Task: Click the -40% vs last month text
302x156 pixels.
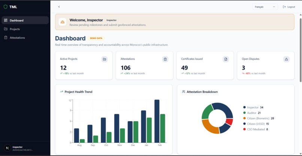Action: coord(253,73)
